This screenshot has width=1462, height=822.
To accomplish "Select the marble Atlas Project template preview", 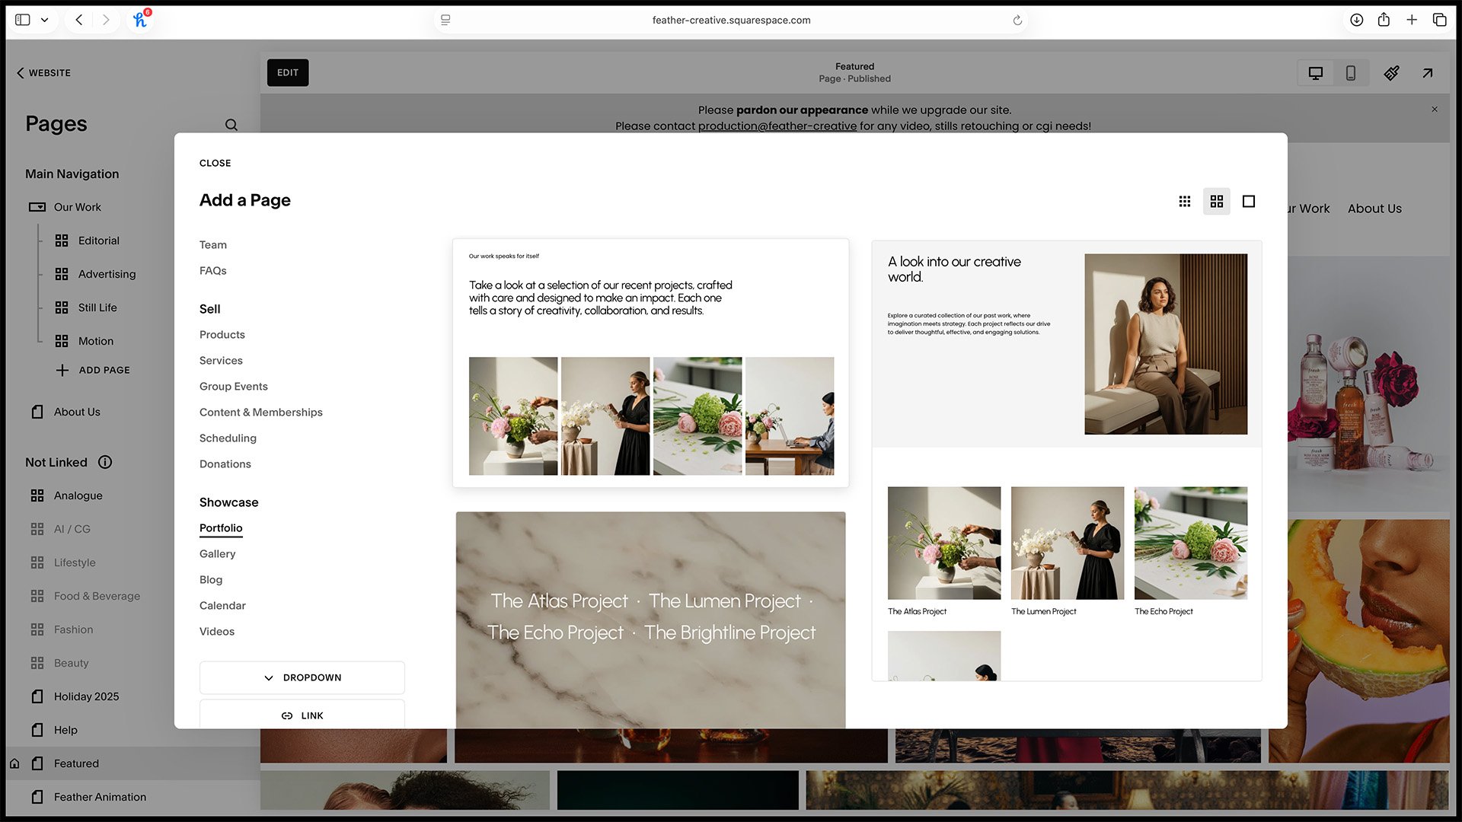I will coord(650,616).
